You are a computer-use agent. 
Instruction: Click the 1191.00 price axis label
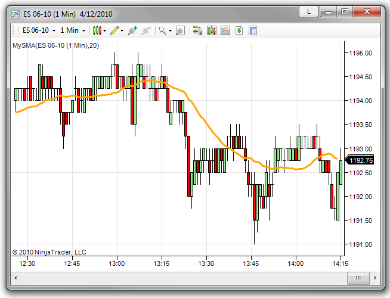361,244
